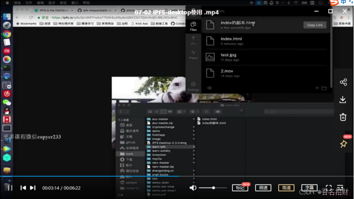354x199 pixels.
Task: Reload the browser page
Action: [x=31, y=17]
